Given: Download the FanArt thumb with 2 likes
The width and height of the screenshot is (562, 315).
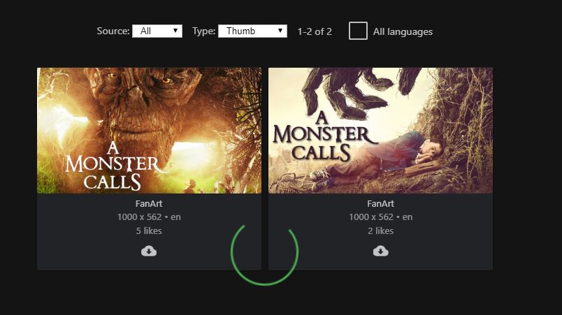Looking at the screenshot, I should pos(381,251).
